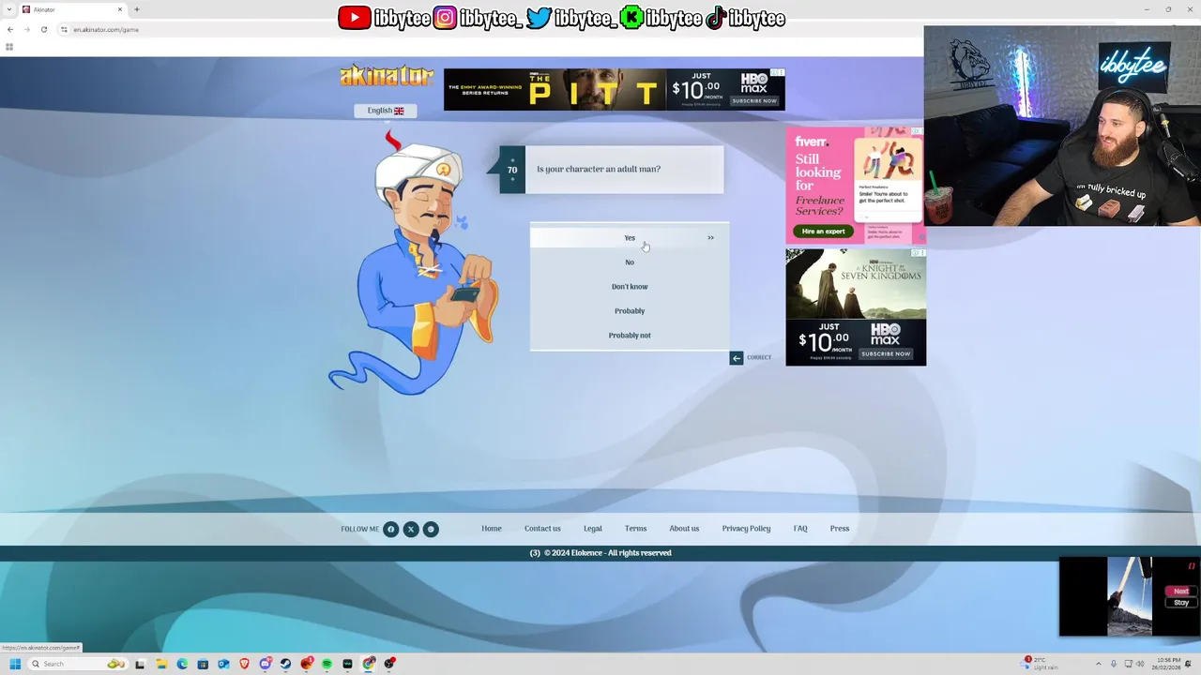Open Akinator's Facebook follow icon
Viewport: 1201px width, 675px height.
click(x=391, y=529)
